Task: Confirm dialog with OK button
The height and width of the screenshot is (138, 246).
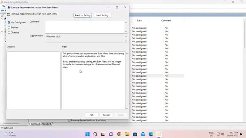Action: point(92,115)
